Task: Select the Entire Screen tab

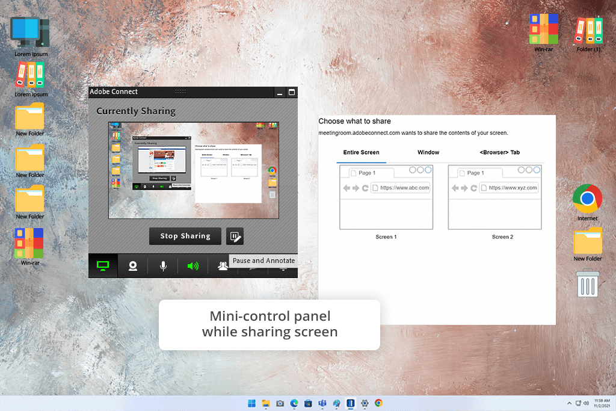Action: 361,152
